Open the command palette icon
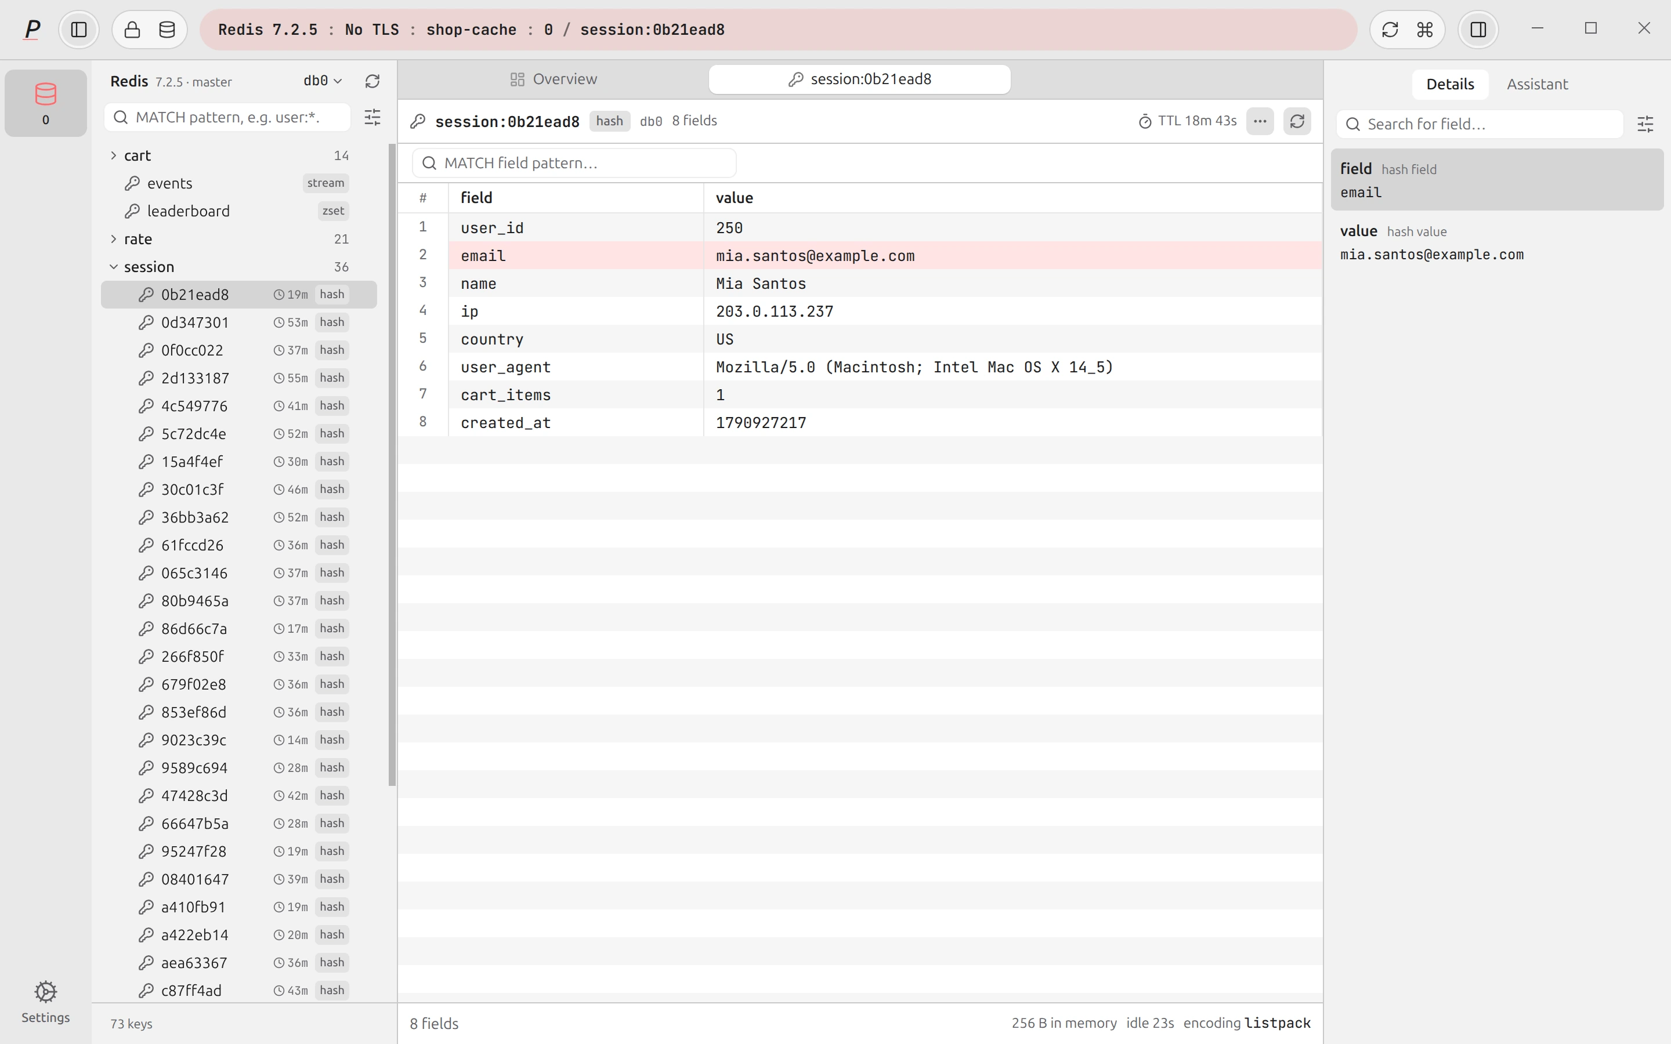 (x=1425, y=30)
